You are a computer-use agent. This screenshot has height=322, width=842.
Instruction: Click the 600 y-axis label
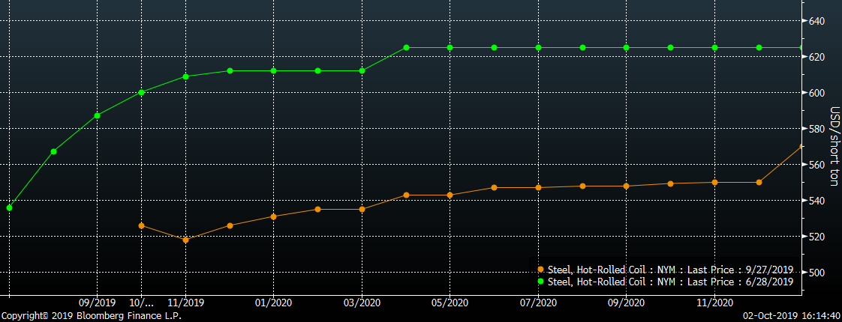[816, 93]
